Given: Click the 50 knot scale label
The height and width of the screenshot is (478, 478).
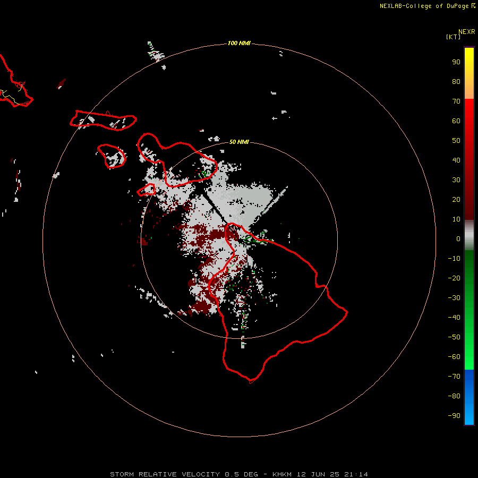Looking at the screenshot, I should pyautogui.click(x=456, y=141).
